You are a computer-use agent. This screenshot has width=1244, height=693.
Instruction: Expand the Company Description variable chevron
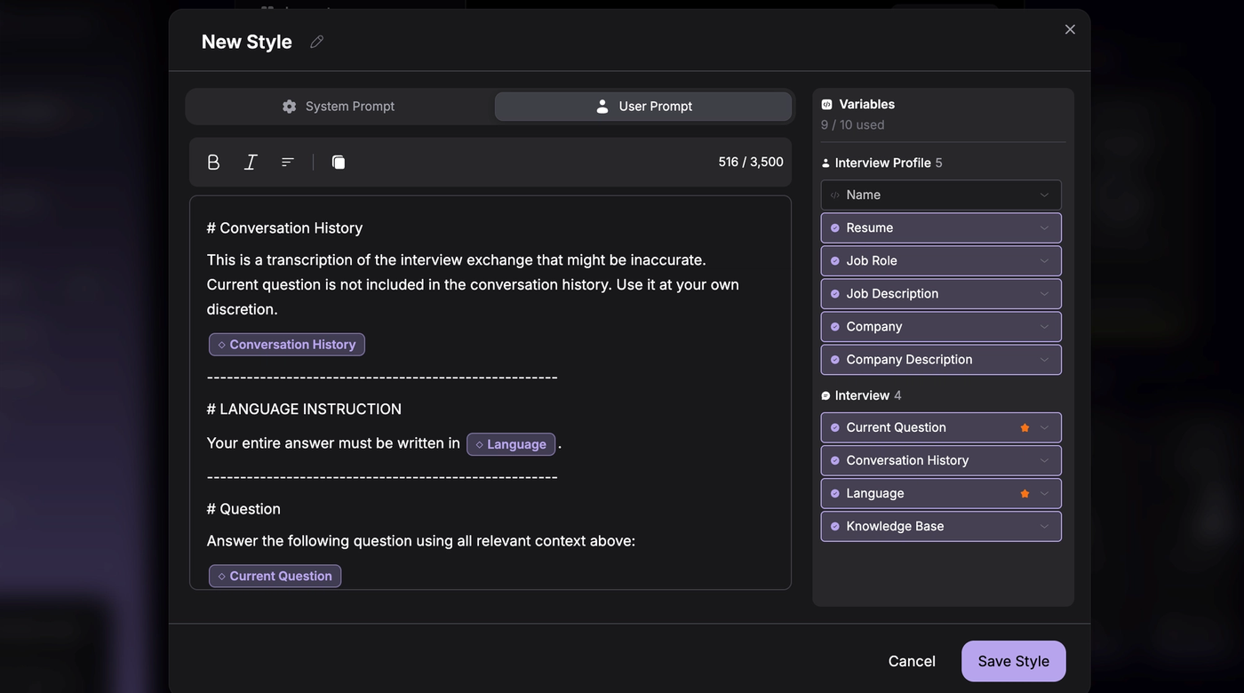point(1044,360)
